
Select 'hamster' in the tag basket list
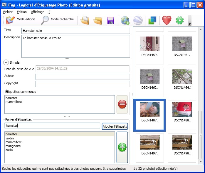tap(60, 134)
